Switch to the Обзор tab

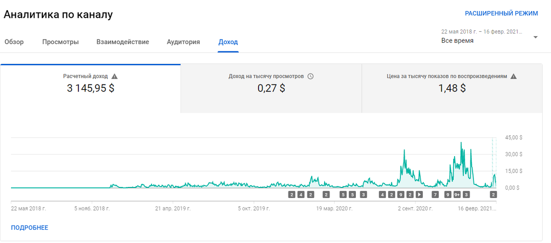14,42
